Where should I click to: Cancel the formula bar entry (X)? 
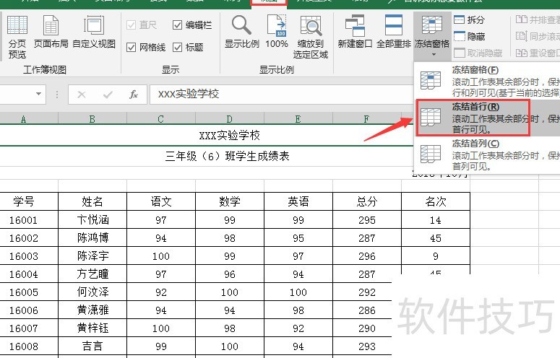coord(82,95)
